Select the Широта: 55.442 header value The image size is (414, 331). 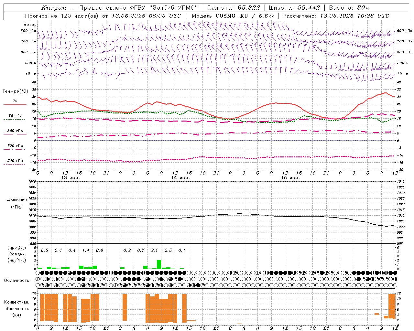coord(295,8)
